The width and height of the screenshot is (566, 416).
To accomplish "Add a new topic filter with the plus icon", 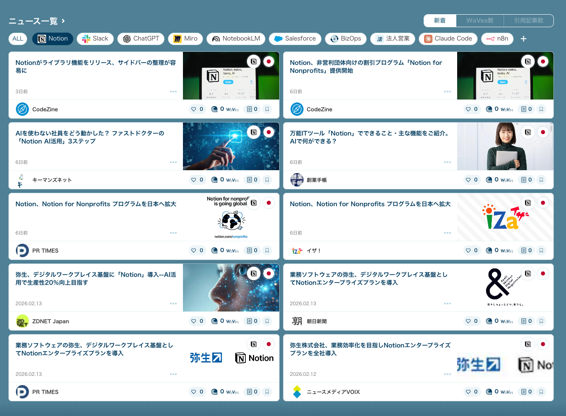I will point(523,39).
